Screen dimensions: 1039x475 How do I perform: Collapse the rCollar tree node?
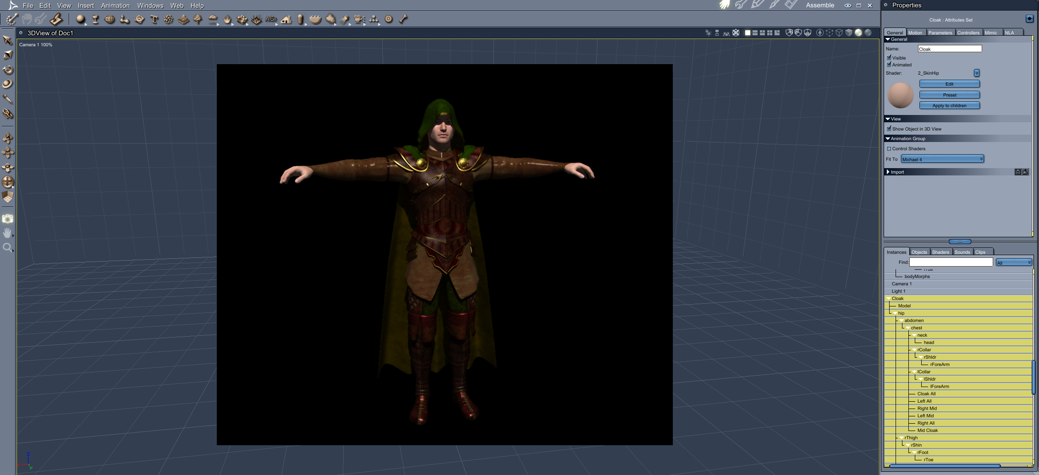point(914,350)
